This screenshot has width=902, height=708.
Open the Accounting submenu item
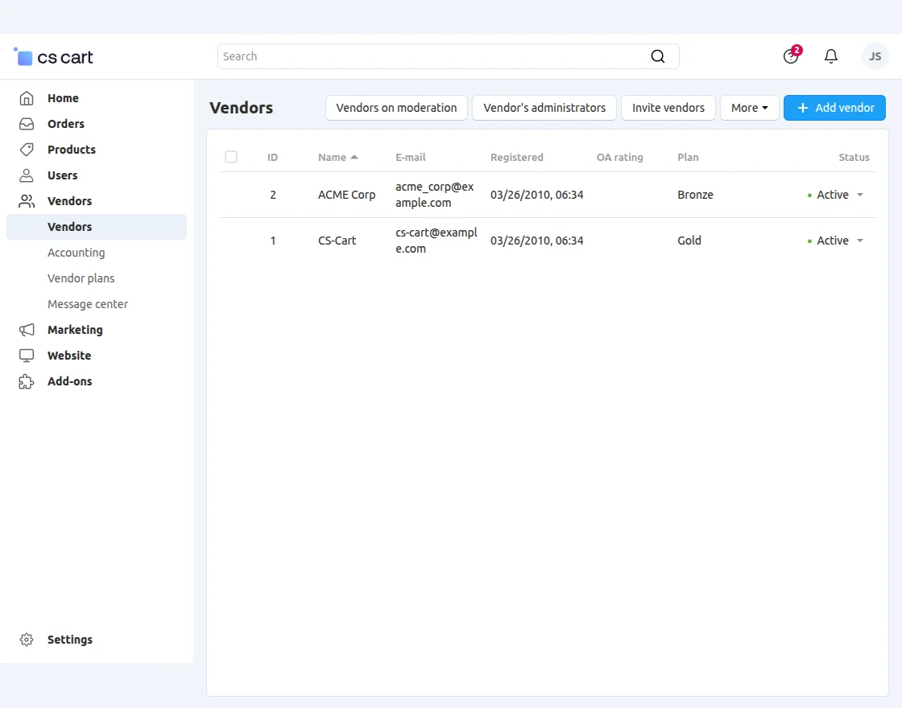click(76, 253)
